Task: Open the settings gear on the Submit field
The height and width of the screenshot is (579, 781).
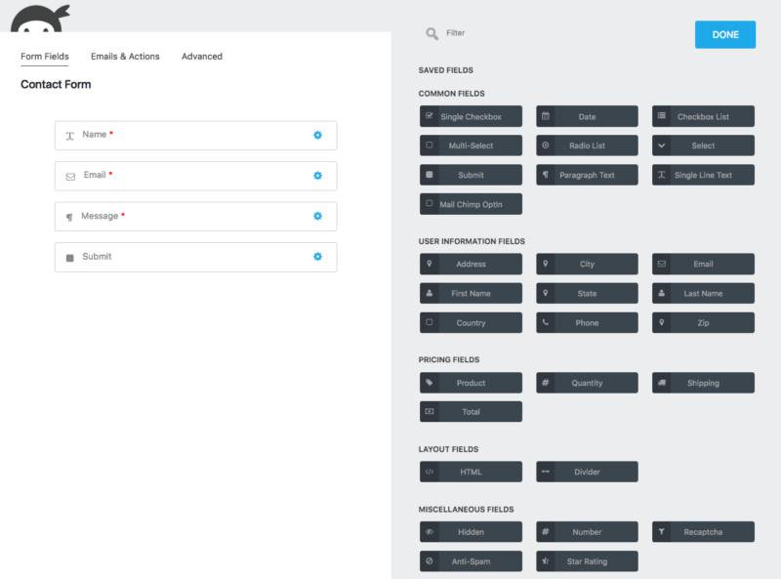Action: [x=317, y=257]
